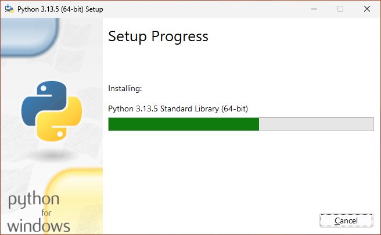Click the Python snake logo

pyautogui.click(x=52, y=111)
